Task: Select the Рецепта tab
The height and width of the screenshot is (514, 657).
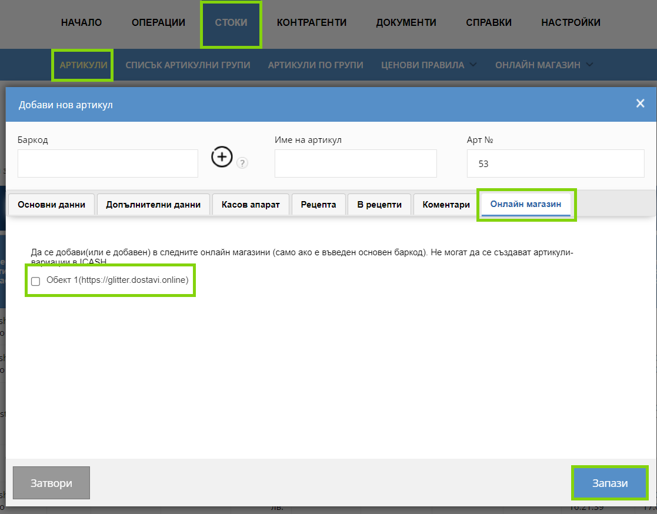Action: coord(318,205)
